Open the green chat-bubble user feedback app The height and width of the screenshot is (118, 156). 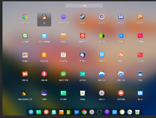pyautogui.click(x=63, y=74)
